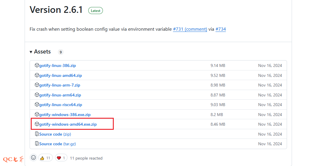This screenshot has width=321, height=166.
Task: Download gotify-linux-arm64.zip
Action: pyautogui.click(x=60, y=95)
